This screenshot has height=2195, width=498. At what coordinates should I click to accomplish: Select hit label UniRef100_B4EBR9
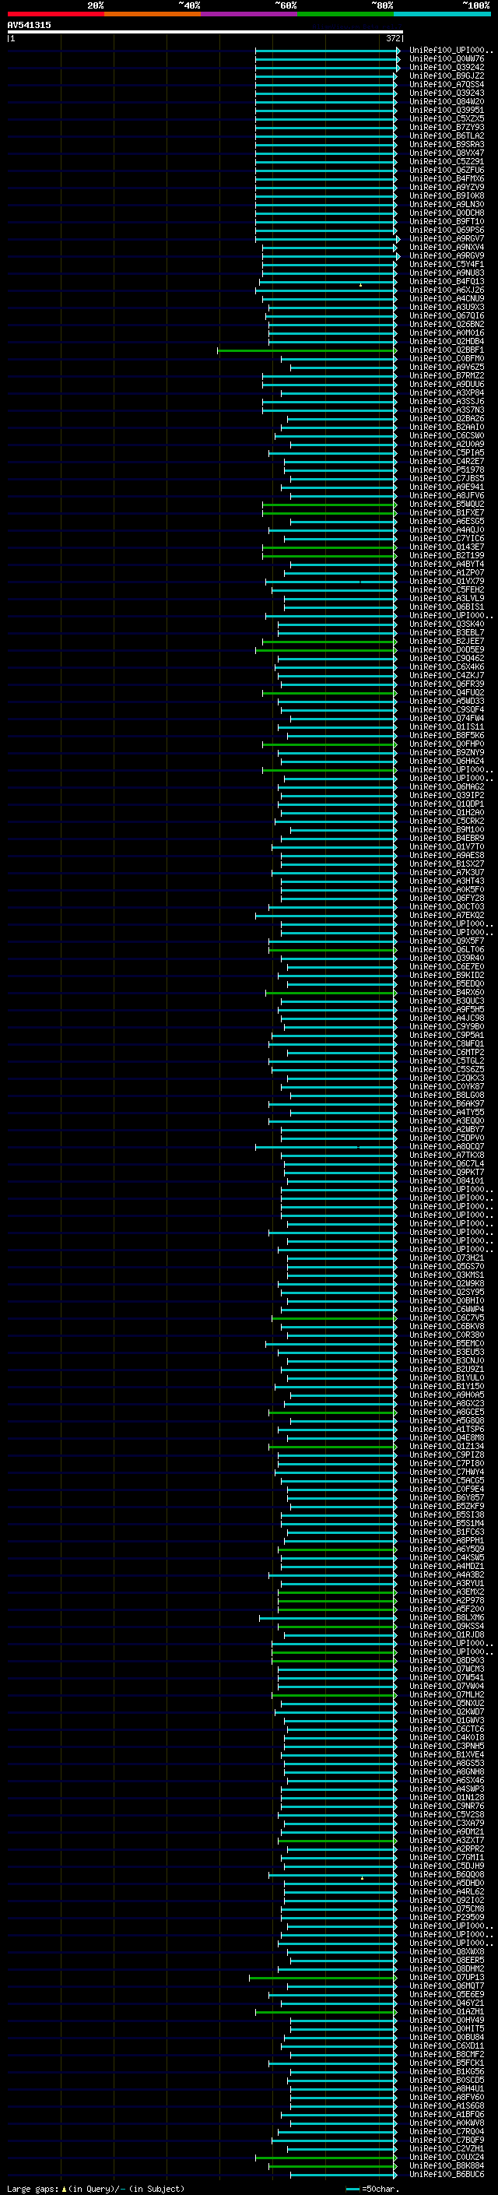[x=447, y=839]
